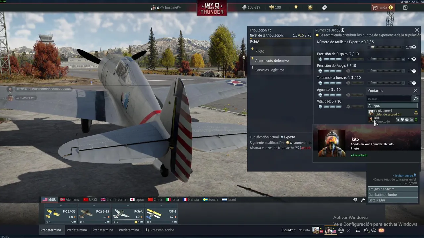The height and width of the screenshot is (238, 424).
Task: Expand the Amigos de Steam group
Action: coord(393,189)
